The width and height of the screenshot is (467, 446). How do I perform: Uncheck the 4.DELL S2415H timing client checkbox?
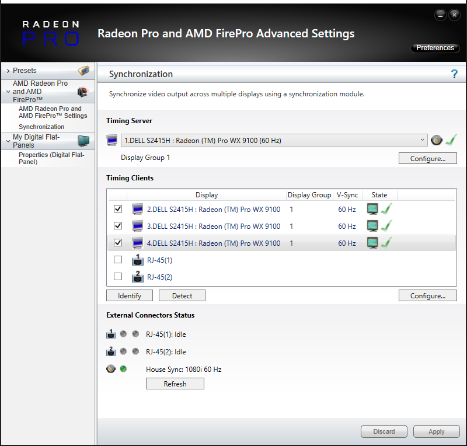pos(118,243)
